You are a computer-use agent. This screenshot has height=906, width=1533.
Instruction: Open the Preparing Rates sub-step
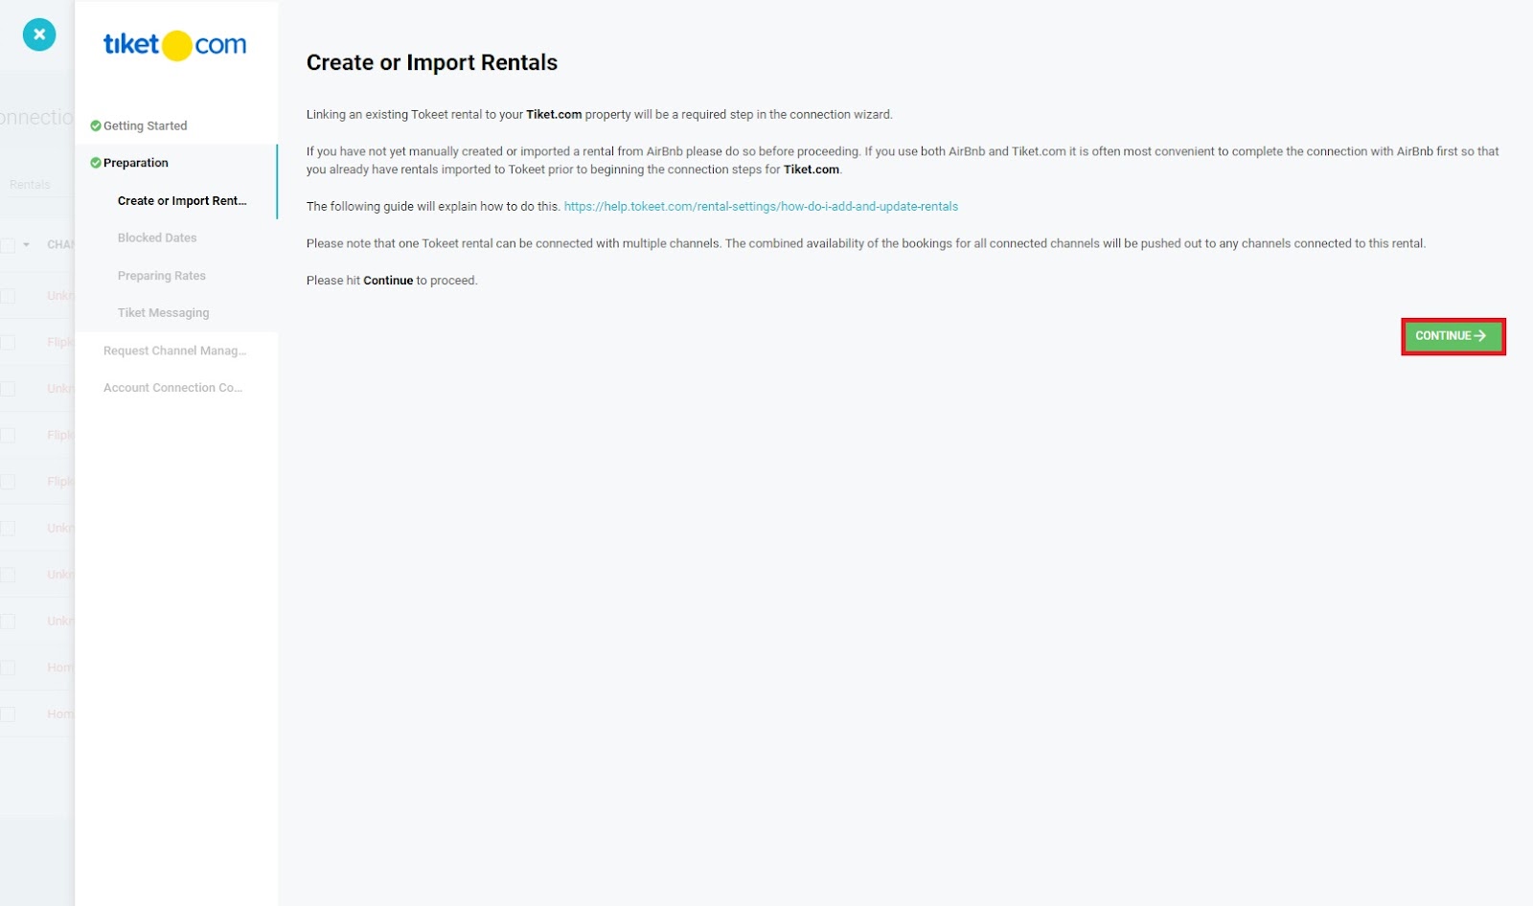[162, 276]
